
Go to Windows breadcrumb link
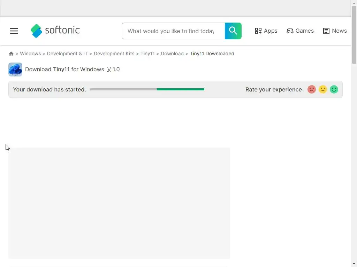click(x=31, y=54)
